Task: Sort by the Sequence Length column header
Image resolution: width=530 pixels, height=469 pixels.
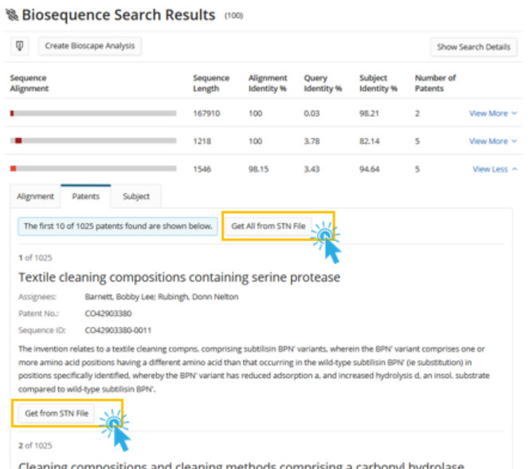Action: click(x=210, y=83)
